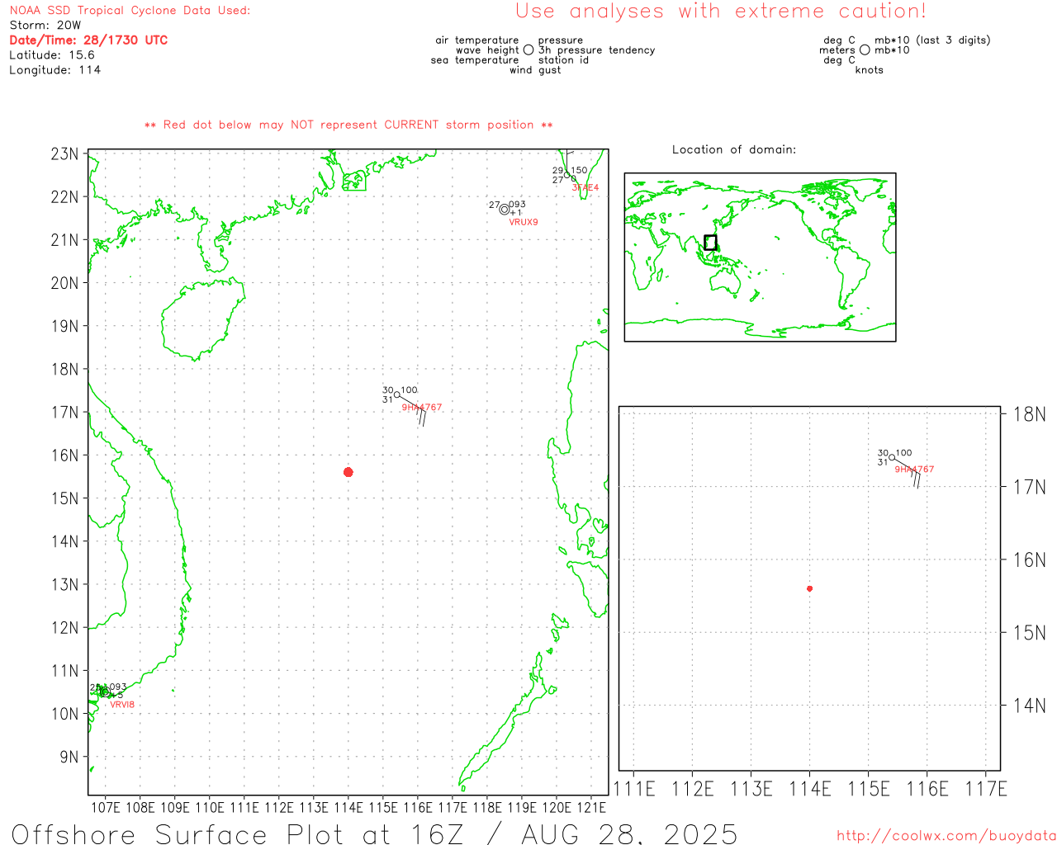Viewport: 1057px width, 845px height.
Task: Click the 'Longitude: 114' text
Action: (55, 70)
